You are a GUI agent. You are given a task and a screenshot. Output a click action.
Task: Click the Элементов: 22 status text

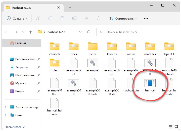(x=15, y=127)
